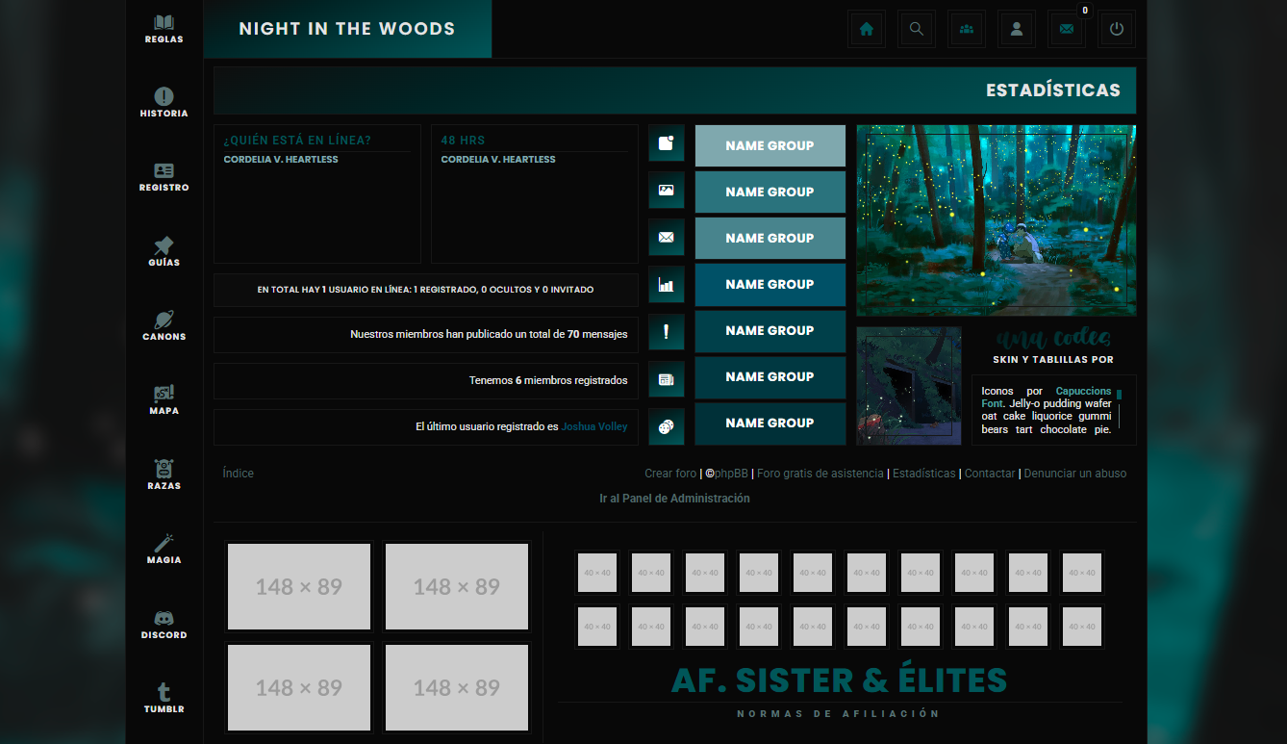Click the large firefly forest image
1287x744 pixels.
point(997,220)
